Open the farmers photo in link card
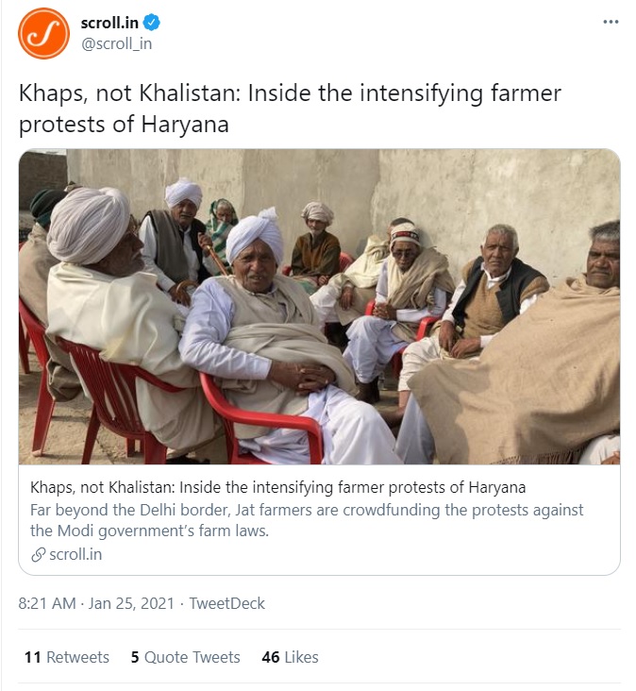The height and width of the screenshot is (691, 636). coord(319,307)
